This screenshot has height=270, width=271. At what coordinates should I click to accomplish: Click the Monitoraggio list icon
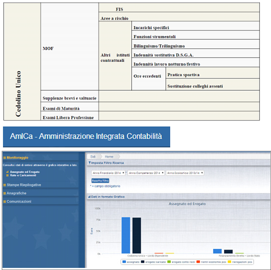tap(5, 158)
